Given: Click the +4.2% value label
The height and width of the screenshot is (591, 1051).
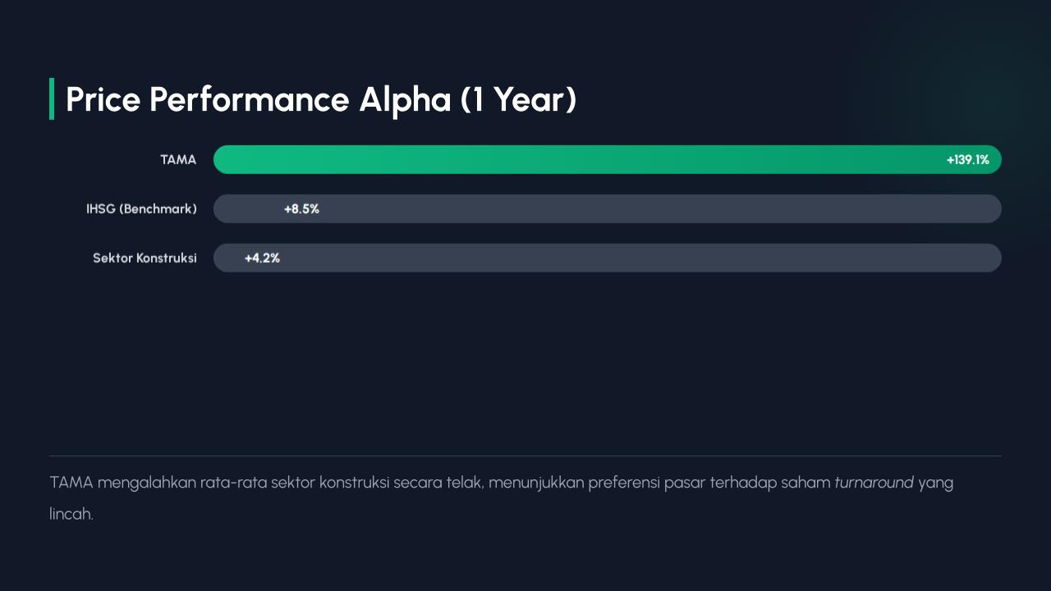Looking at the screenshot, I should point(262,259).
